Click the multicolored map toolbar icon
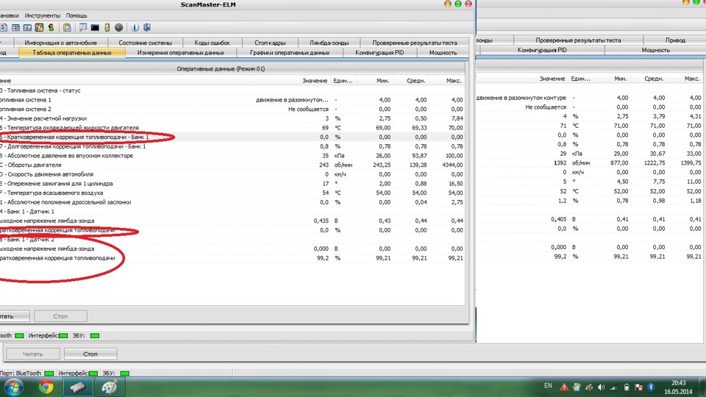This screenshot has height=397, width=706. (39, 27)
